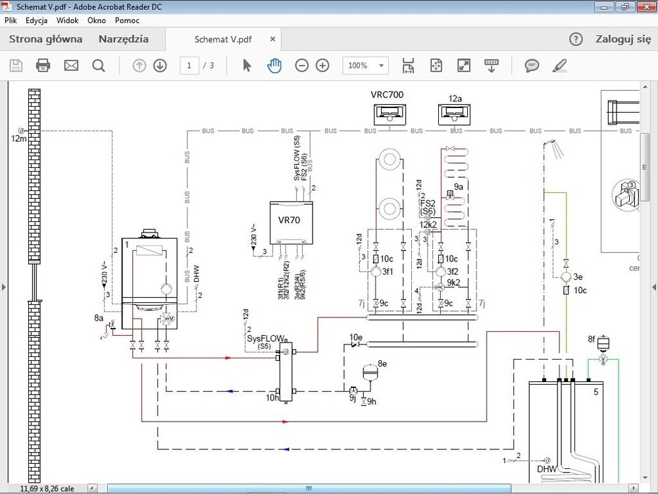The width and height of the screenshot is (658, 494).
Task: Activate the Selection arrow tool
Action: point(247,65)
